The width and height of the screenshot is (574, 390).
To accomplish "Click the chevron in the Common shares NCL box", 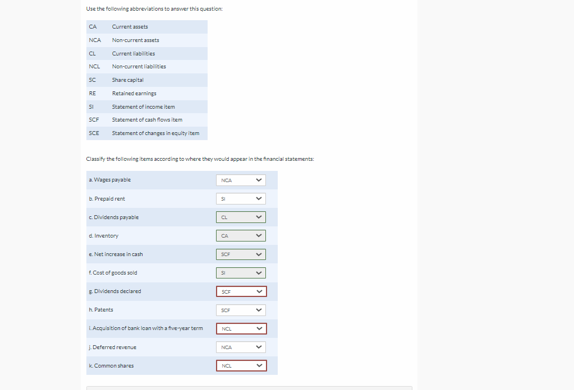I will coord(259,365).
